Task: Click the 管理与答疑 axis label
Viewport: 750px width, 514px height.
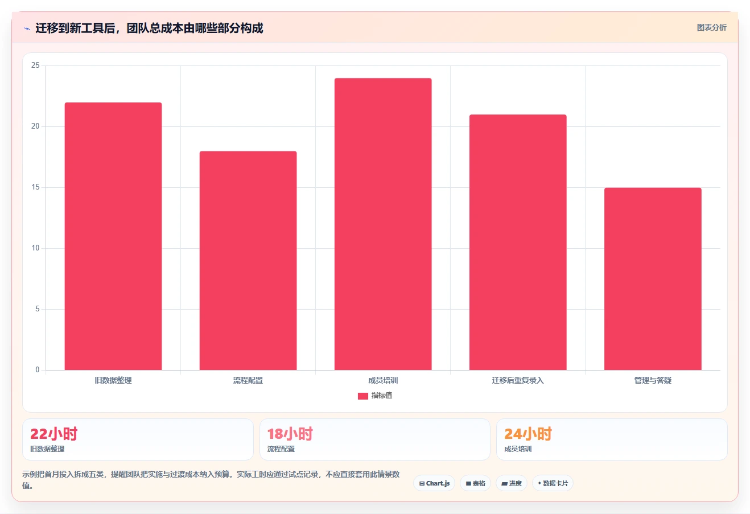Action: (x=653, y=380)
